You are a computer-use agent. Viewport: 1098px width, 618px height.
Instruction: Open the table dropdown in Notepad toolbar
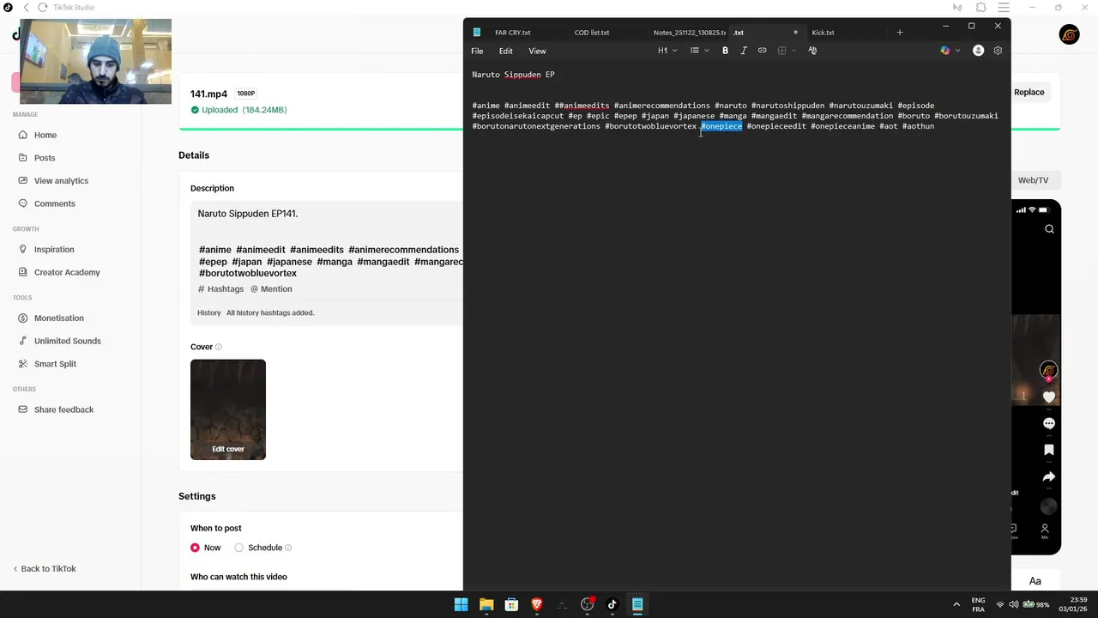tap(786, 51)
